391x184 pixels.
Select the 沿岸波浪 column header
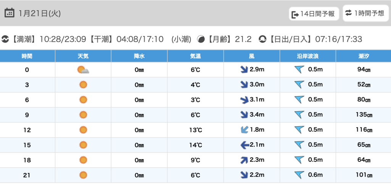pos(308,56)
